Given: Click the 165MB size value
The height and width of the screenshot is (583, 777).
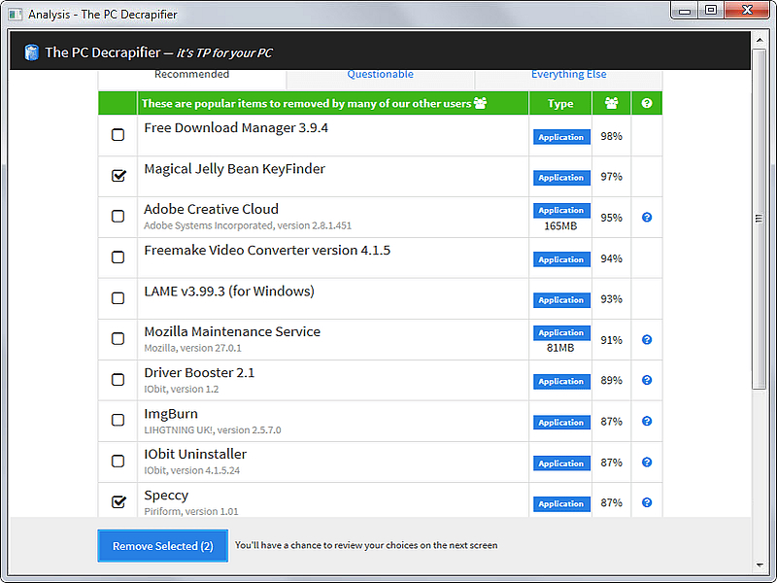Looking at the screenshot, I should (560, 226).
